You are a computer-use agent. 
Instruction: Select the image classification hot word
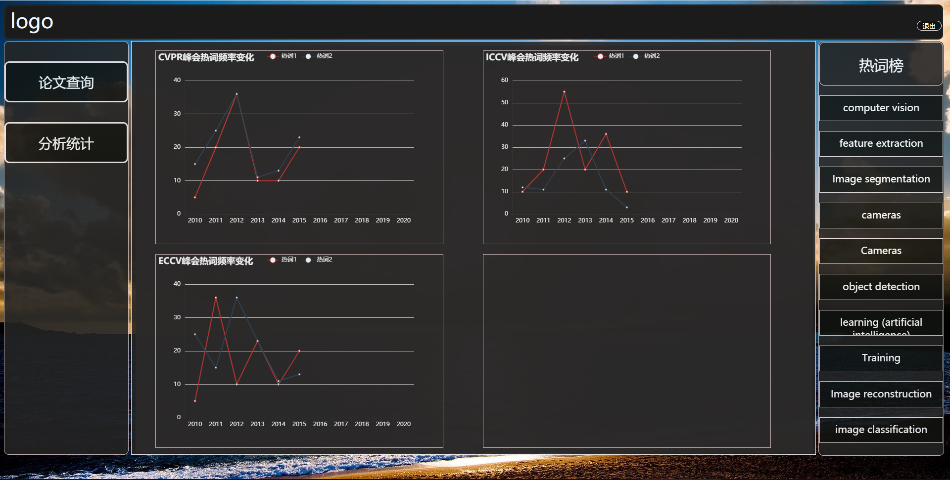tap(881, 430)
